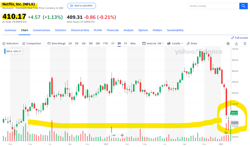Open the Analysis tab

(x=128, y=30)
